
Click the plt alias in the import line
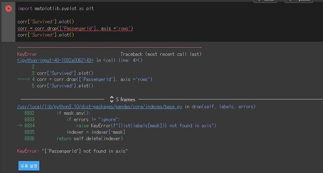pyautogui.click(x=90, y=8)
